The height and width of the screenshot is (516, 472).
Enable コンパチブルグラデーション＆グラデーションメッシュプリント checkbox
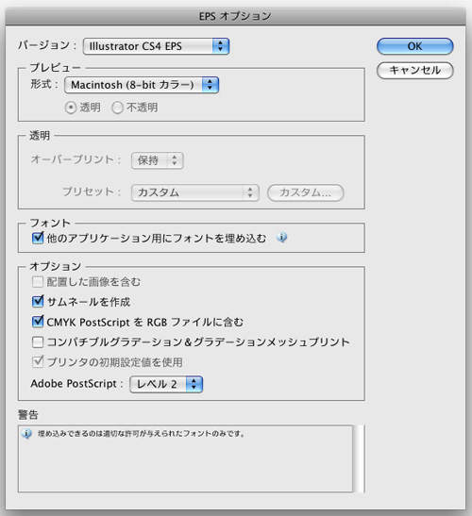pos(38,341)
